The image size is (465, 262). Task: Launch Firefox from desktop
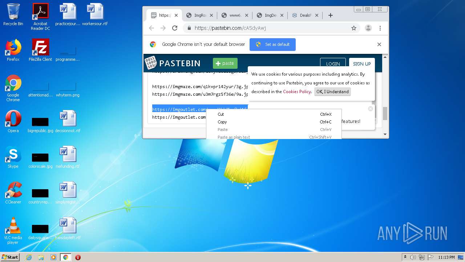[13, 50]
